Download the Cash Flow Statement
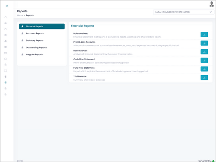Image resolution: width=216 pixels, height=162 pixels. (204, 60)
